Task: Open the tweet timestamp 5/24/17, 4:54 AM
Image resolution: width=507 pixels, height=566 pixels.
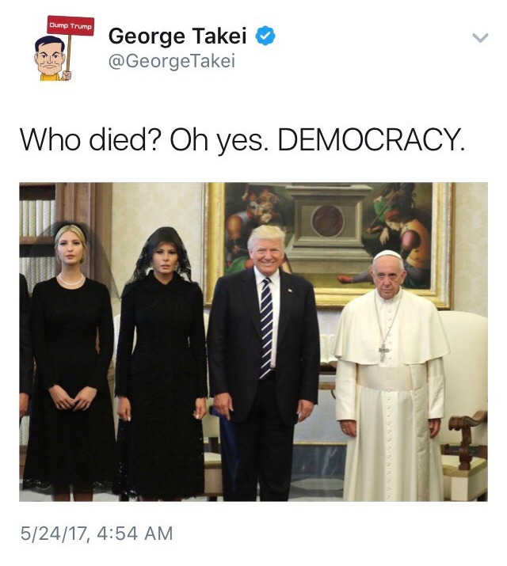Action: coord(97,534)
